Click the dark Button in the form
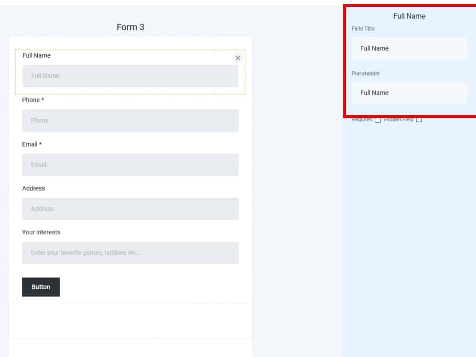 41,287
